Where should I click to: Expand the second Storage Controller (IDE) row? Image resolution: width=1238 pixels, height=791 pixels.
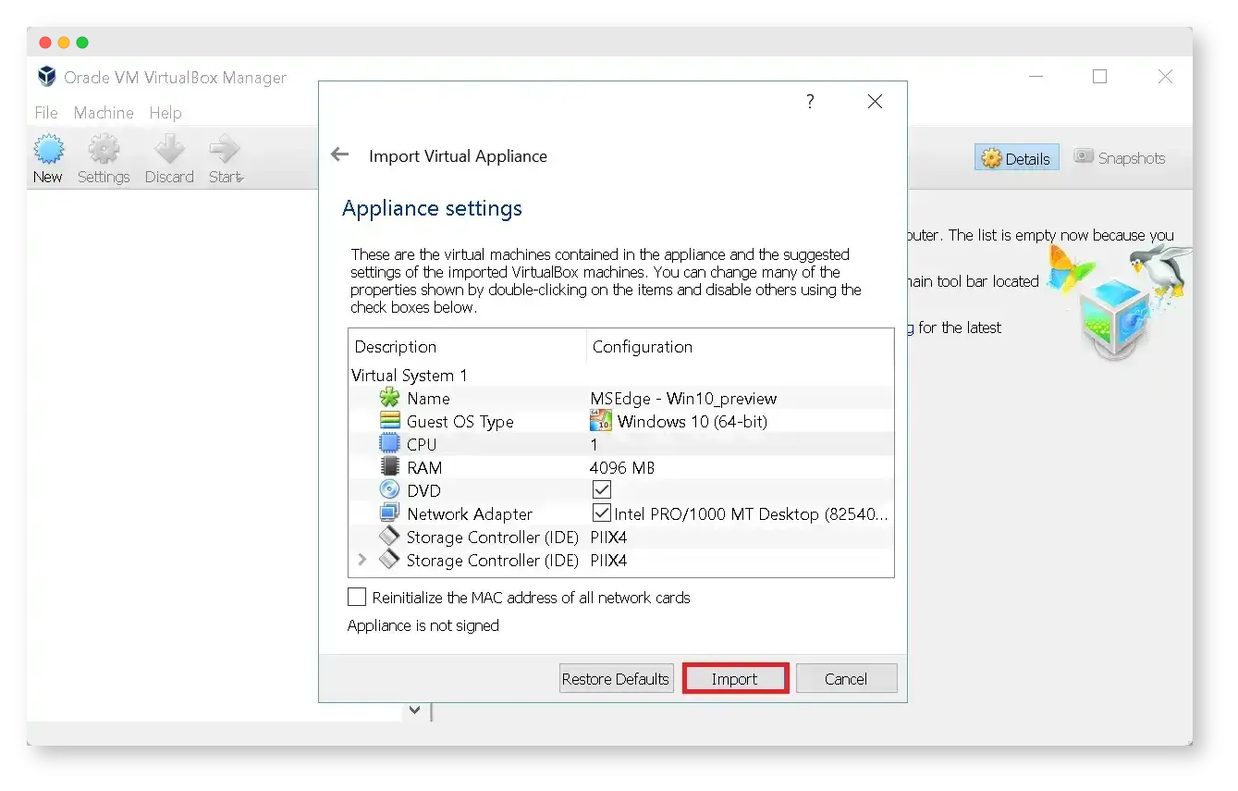[x=362, y=561]
